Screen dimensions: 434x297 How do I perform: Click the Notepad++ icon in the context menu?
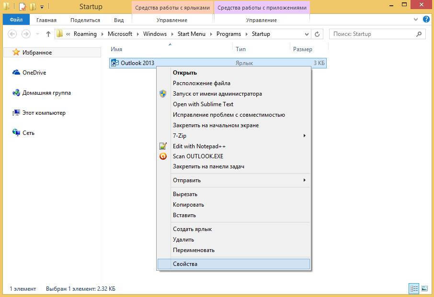[x=163, y=146]
